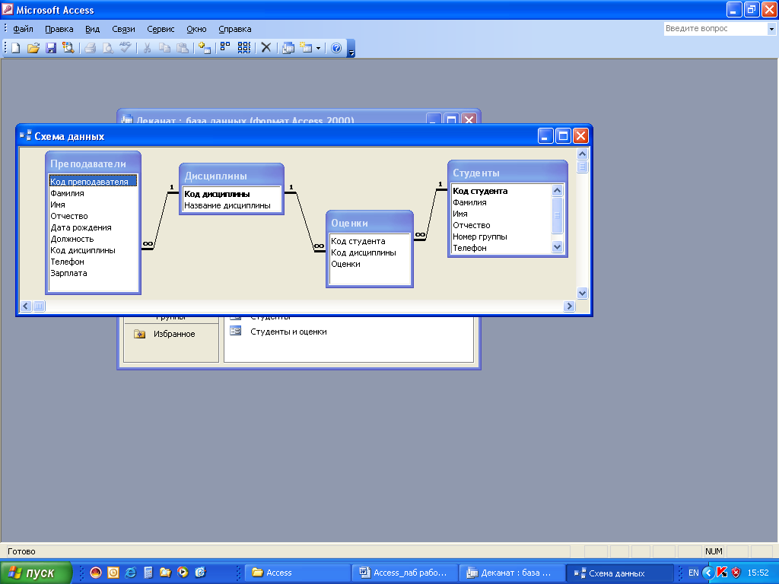
Task: Click the Copy icon
Action: click(164, 48)
